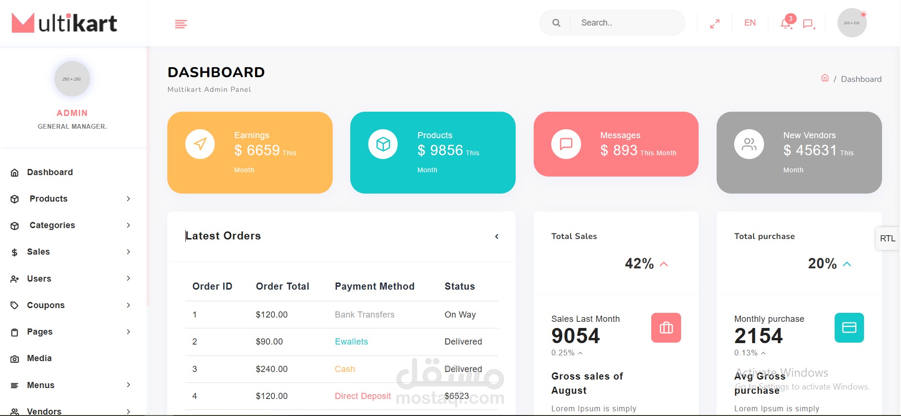The height and width of the screenshot is (416, 901).
Task: Click the $90.00 order total cell
Action: [269, 342]
